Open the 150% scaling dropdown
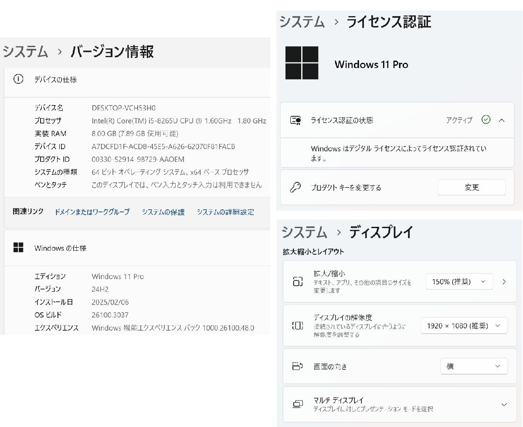The width and height of the screenshot is (523, 427). point(459,281)
